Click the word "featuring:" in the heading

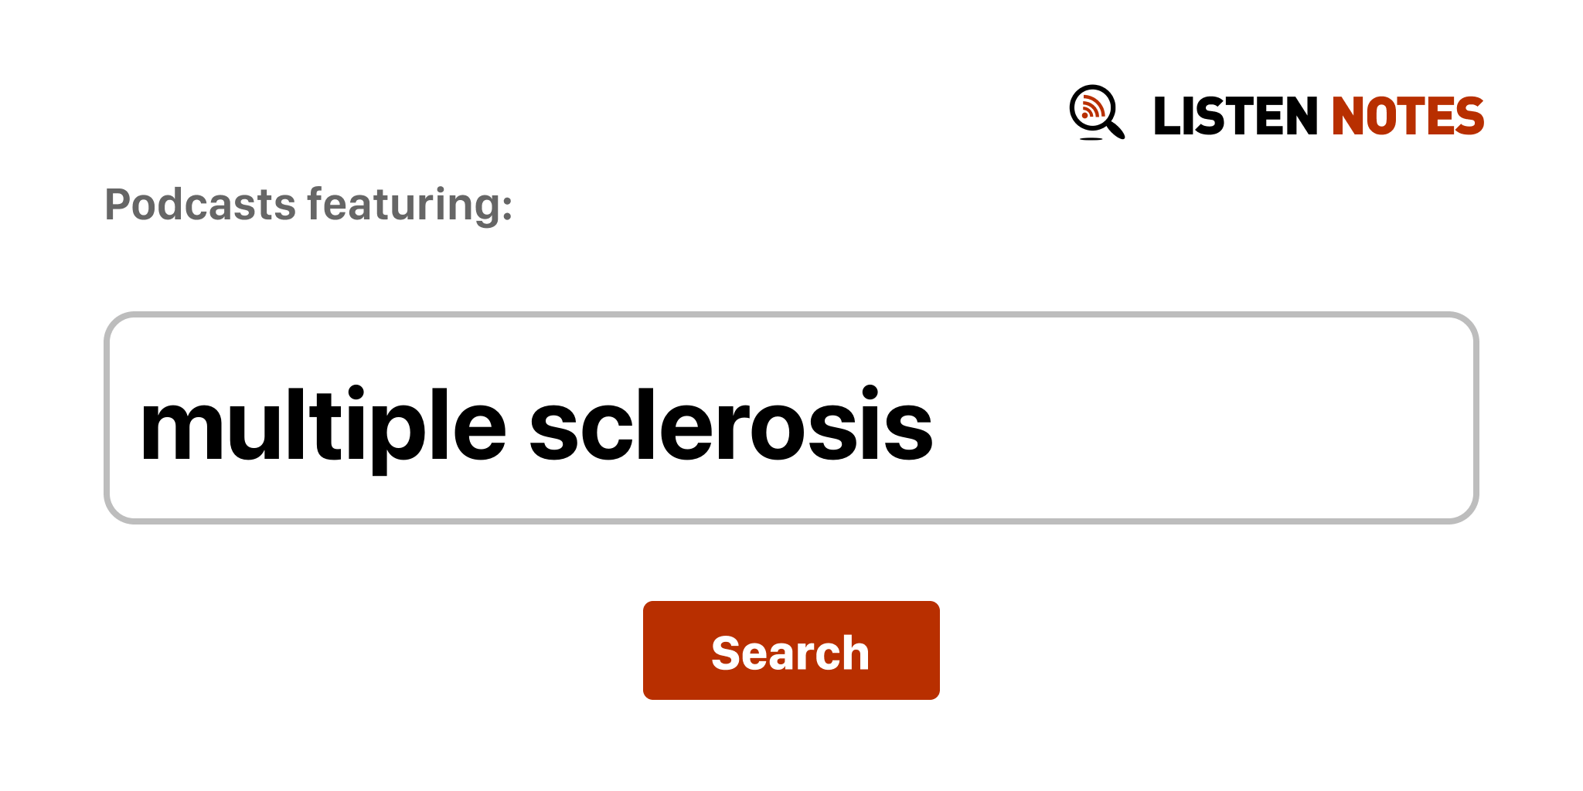click(x=410, y=205)
